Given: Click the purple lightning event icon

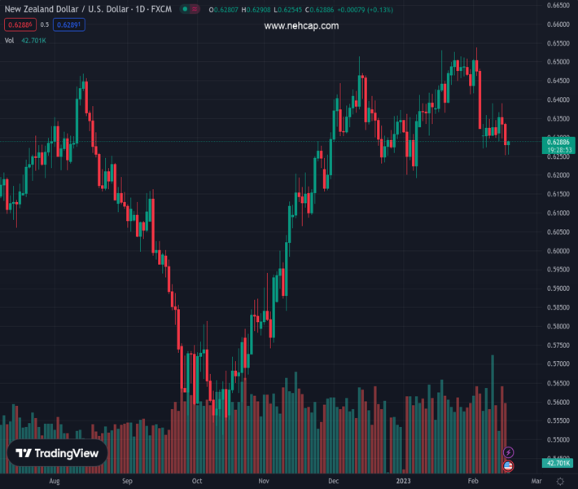Looking at the screenshot, I should pos(509,452).
